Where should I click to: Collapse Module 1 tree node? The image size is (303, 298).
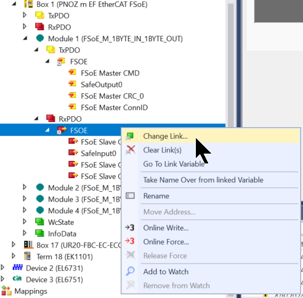tap(25, 39)
